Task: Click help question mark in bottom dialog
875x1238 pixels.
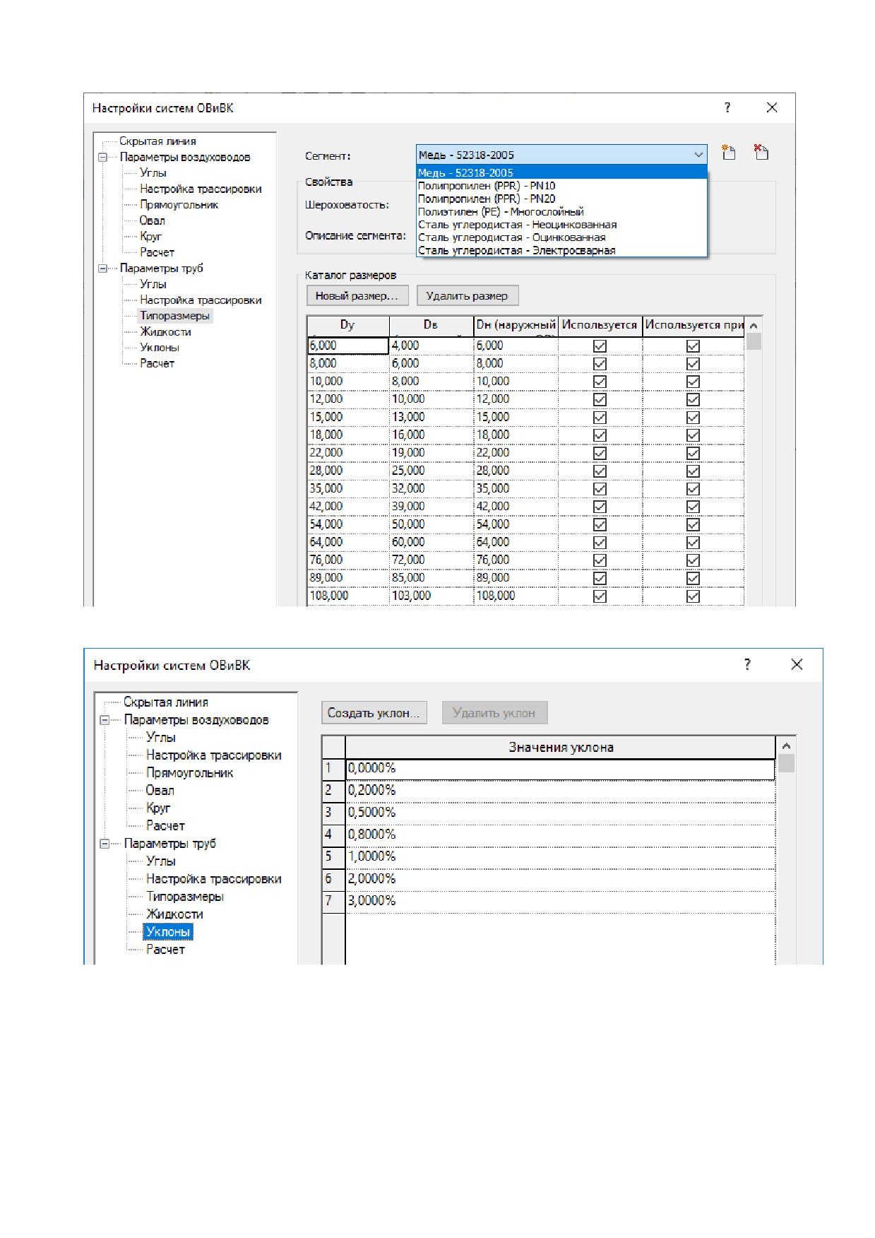Action: (747, 664)
